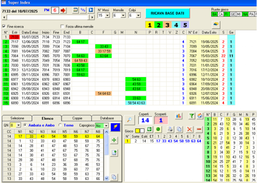Click the green circle icon beside Gioco

coord(158,130)
